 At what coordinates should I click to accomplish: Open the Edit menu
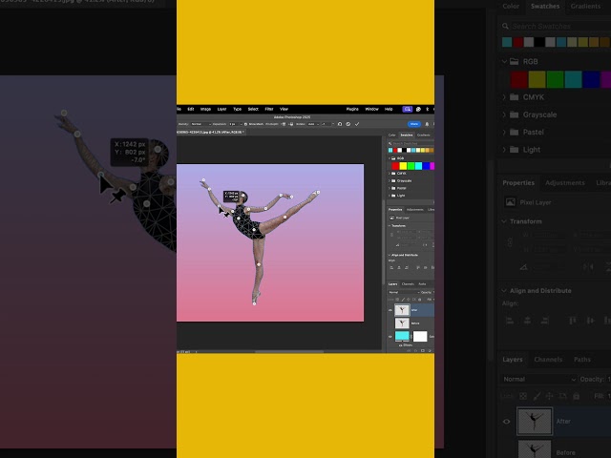pyautogui.click(x=191, y=110)
